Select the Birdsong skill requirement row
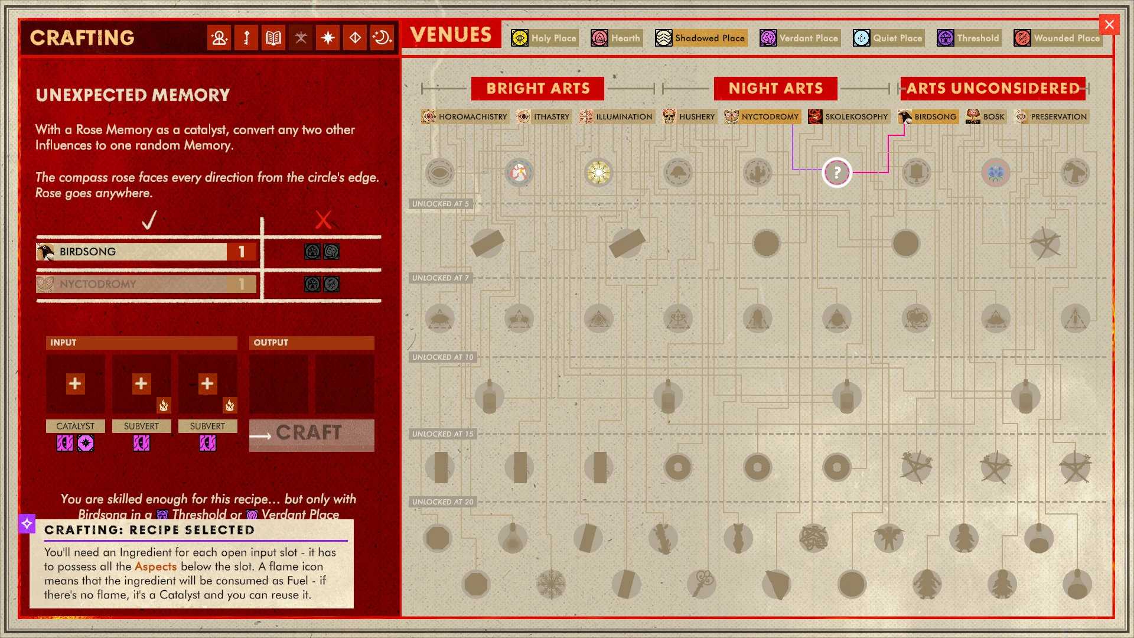 (146, 252)
